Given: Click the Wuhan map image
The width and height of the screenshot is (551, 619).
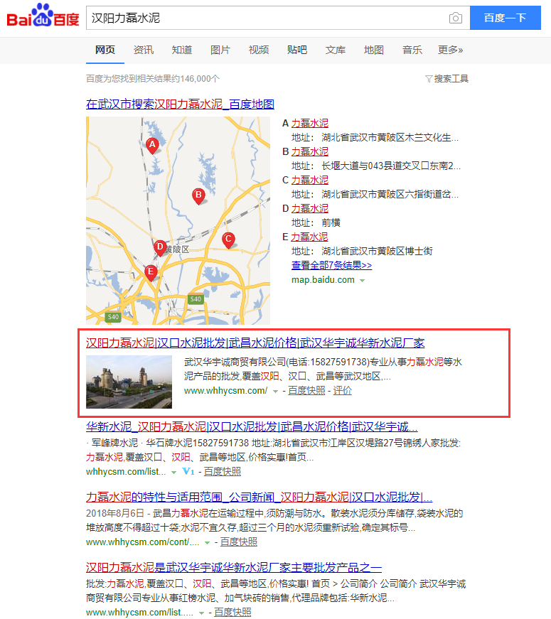Looking at the screenshot, I should (178, 221).
